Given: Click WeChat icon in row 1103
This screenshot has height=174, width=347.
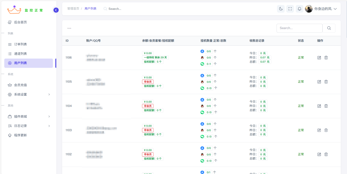Looking at the screenshot, I should 202,136.
